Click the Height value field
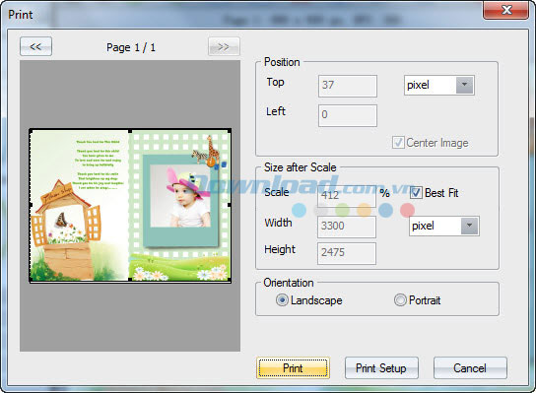 point(347,253)
